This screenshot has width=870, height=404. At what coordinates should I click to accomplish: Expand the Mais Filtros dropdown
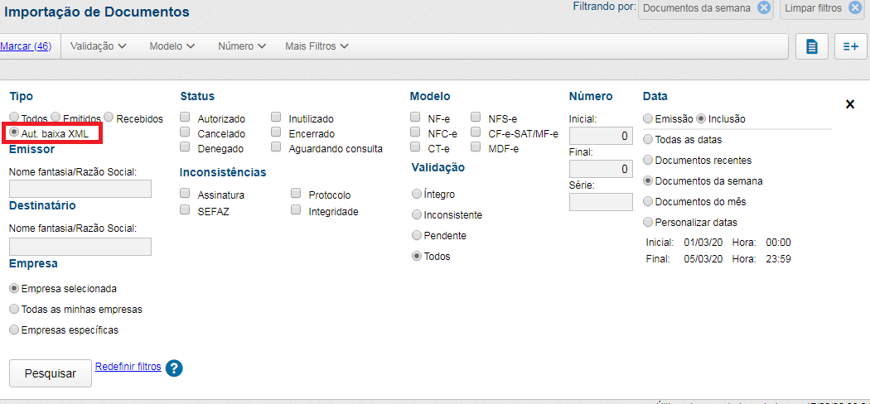pyautogui.click(x=317, y=46)
